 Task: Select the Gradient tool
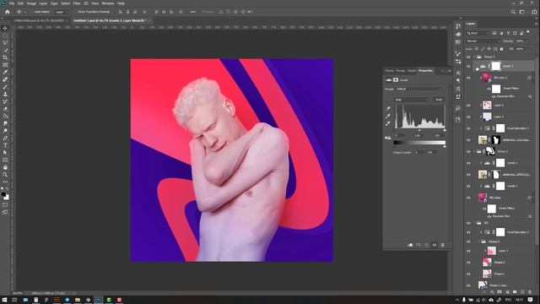(x=5, y=116)
